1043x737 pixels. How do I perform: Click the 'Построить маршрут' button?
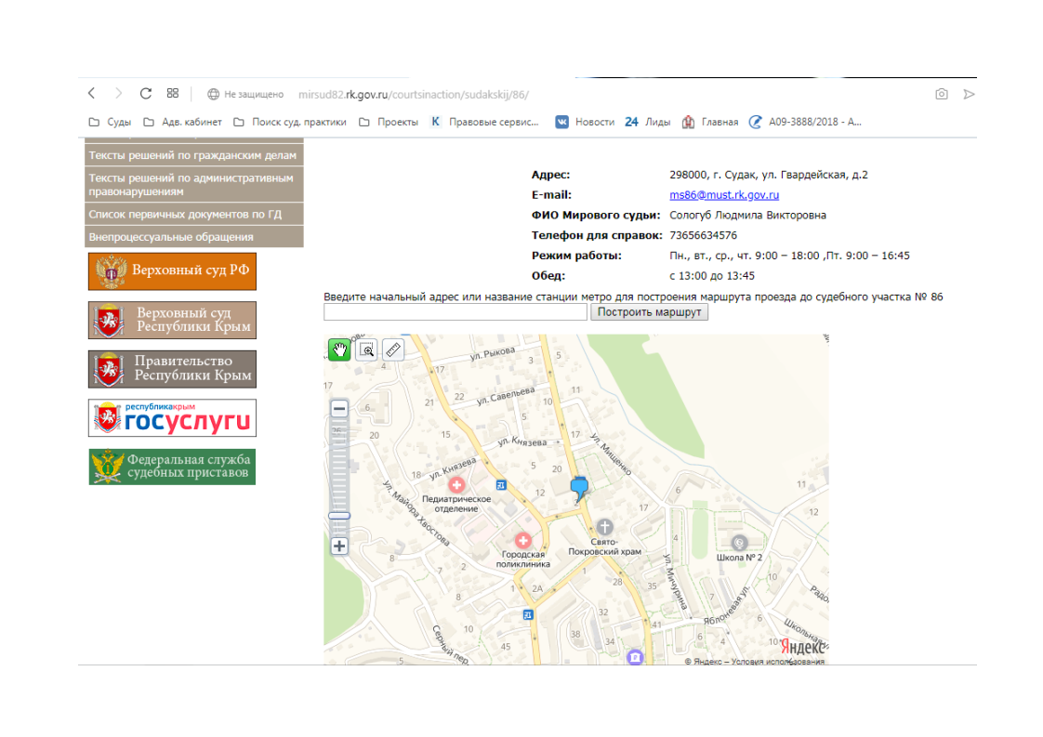pyautogui.click(x=649, y=312)
